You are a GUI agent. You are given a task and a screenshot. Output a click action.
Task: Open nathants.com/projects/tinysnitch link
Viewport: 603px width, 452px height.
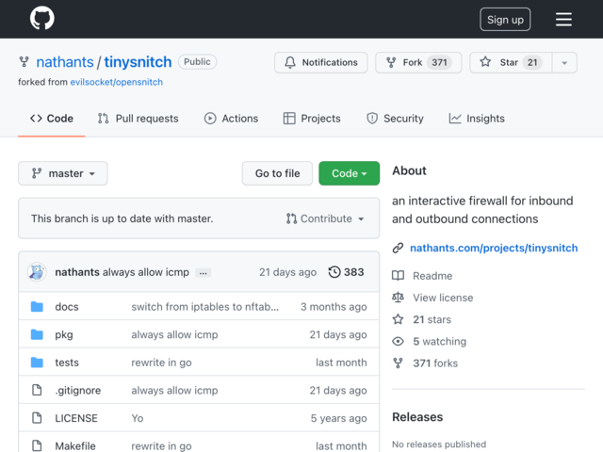494,248
